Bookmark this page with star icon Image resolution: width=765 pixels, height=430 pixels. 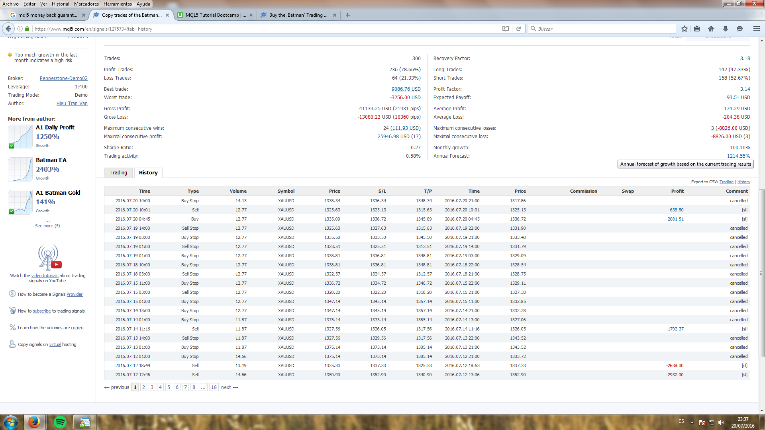click(685, 29)
